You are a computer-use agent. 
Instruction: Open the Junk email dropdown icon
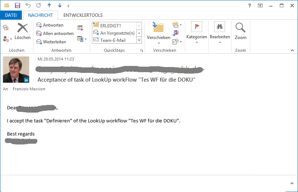pyautogui.click(x=7, y=39)
